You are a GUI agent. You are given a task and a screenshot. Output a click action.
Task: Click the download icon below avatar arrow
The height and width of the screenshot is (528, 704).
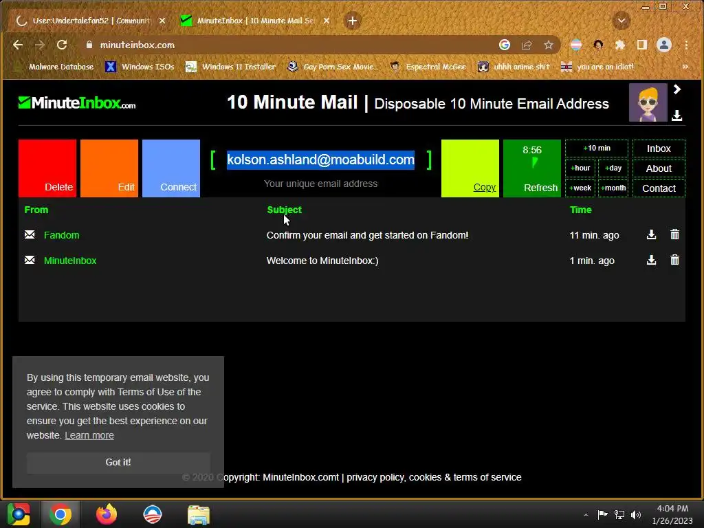click(x=677, y=115)
